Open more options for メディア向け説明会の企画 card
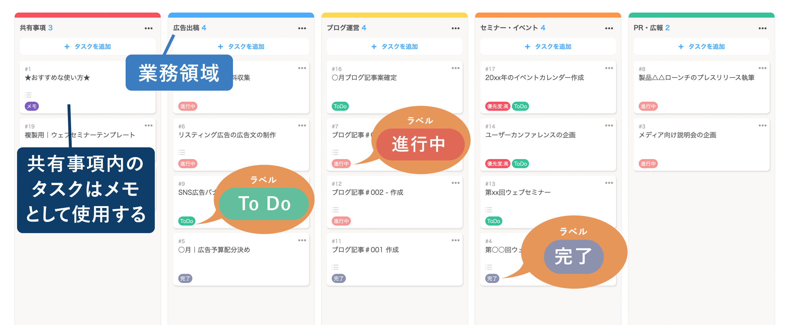Screen dimensions: 791x325 (x=763, y=126)
